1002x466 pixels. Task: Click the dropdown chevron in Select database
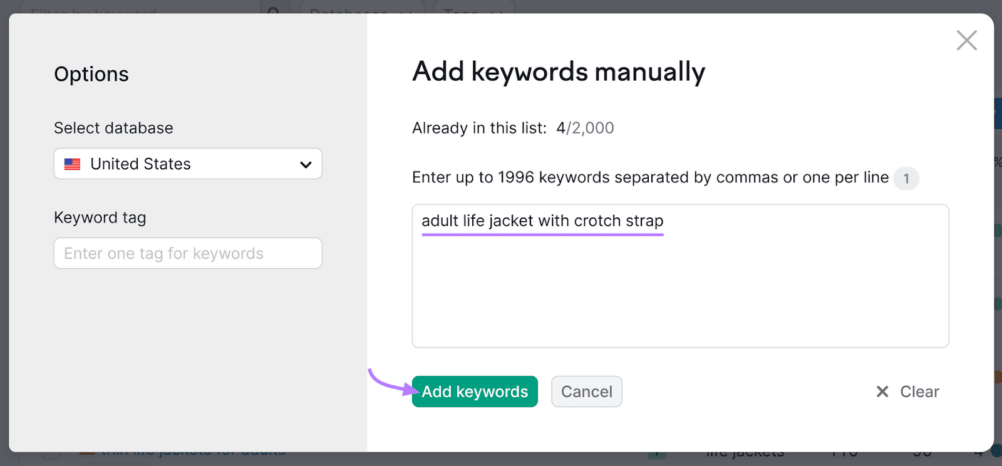click(306, 165)
